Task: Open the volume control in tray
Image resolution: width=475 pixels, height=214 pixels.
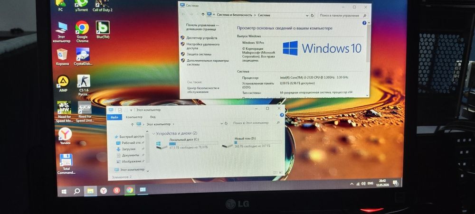Action: [x=363, y=184]
